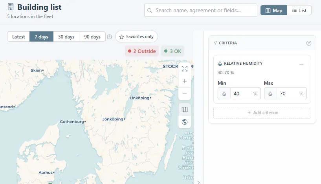Viewport: 321px width, 184px height.
Task: Click Add criterion button
Action: click(262, 113)
